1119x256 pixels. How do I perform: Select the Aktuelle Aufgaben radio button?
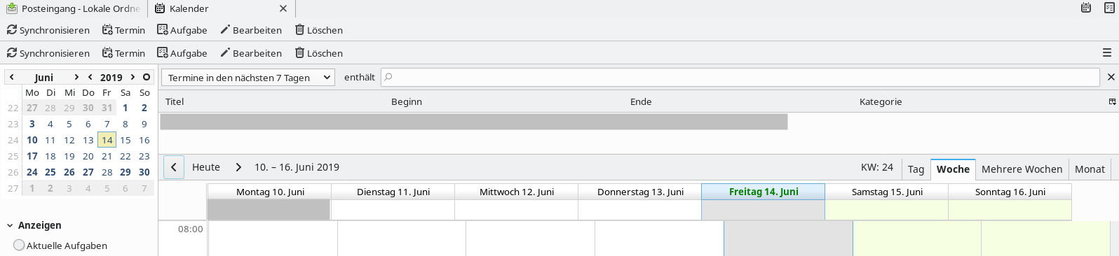[19, 245]
